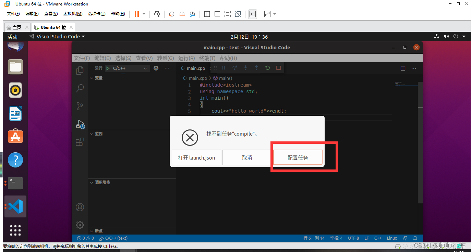Open the VS Code Explorer view icon
The width and height of the screenshot is (471, 252).
pos(80,70)
